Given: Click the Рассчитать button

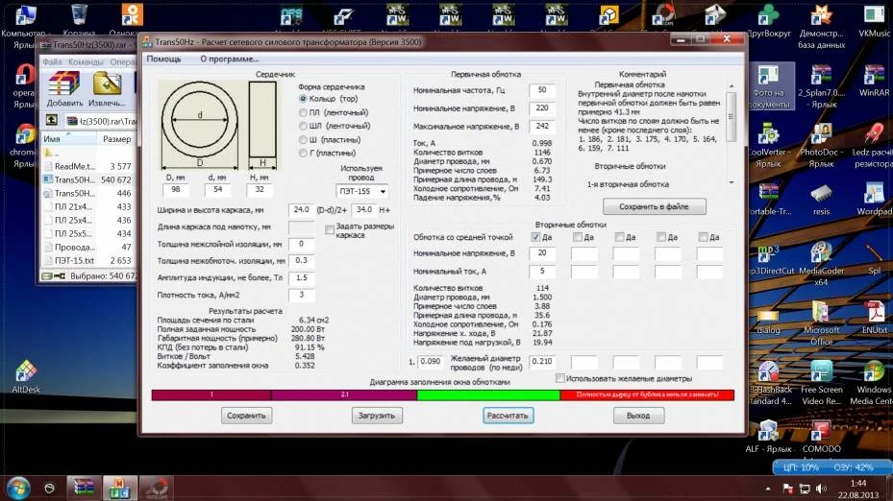Looking at the screenshot, I should coord(508,416).
